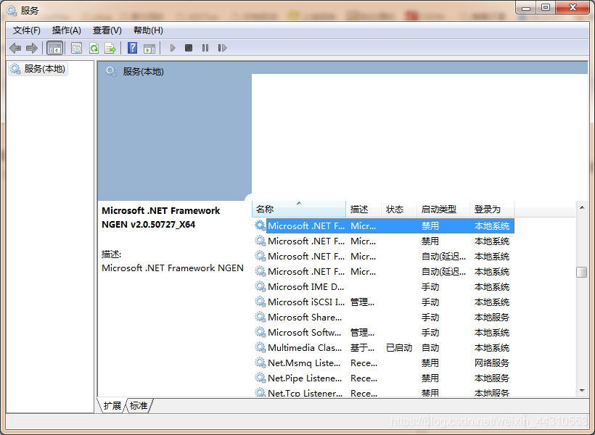Open the 帮助(H) menu
Screen dimensions: 595x435
tap(148, 30)
